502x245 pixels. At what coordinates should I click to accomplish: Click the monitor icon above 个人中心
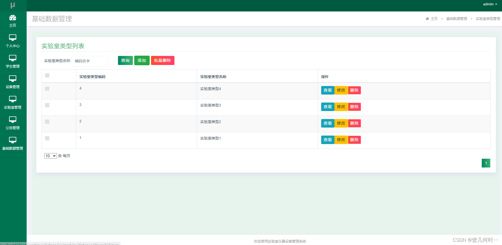pos(13,38)
